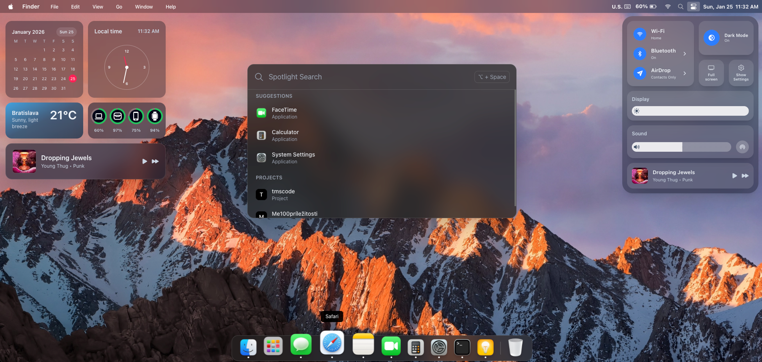Launch FaceTime from the dock
The image size is (762, 362).
(x=391, y=346)
